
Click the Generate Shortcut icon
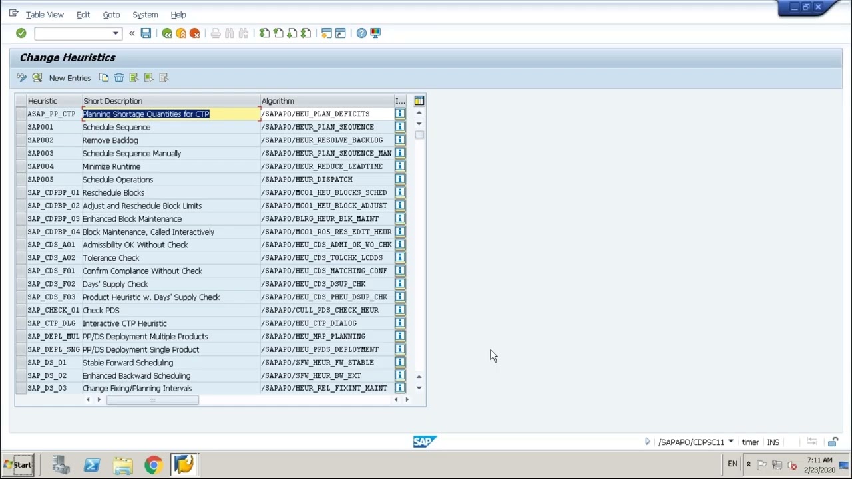pos(341,33)
